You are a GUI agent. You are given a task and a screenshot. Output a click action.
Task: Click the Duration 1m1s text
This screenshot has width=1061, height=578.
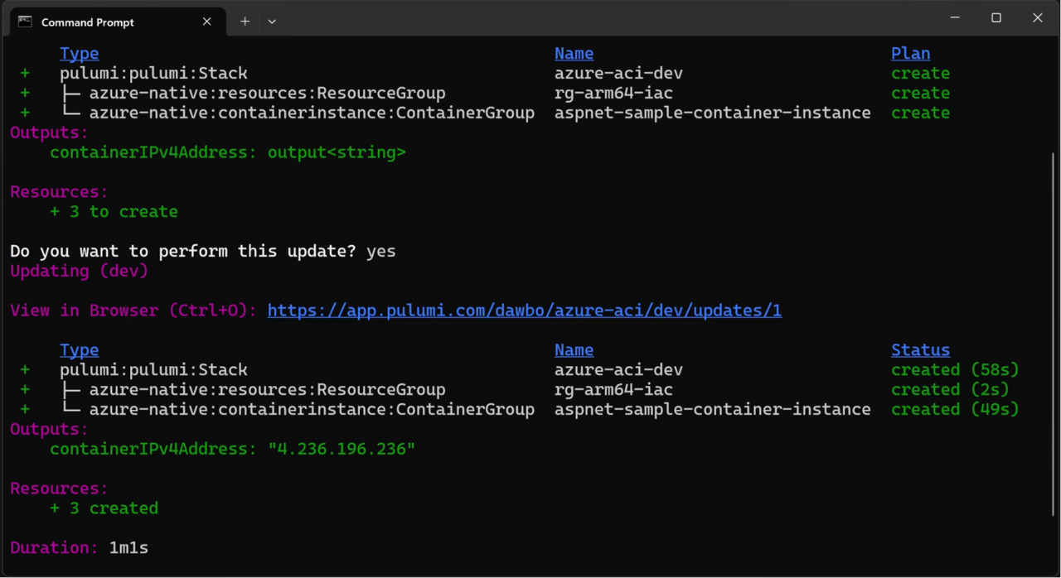coord(128,547)
